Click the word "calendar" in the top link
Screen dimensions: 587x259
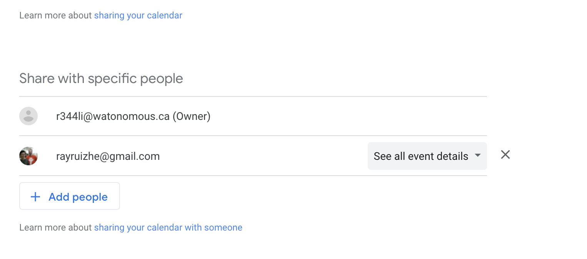pyautogui.click(x=165, y=15)
